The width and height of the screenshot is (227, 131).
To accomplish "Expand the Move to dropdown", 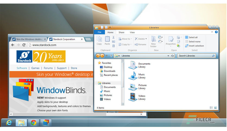I will tap(131, 39).
